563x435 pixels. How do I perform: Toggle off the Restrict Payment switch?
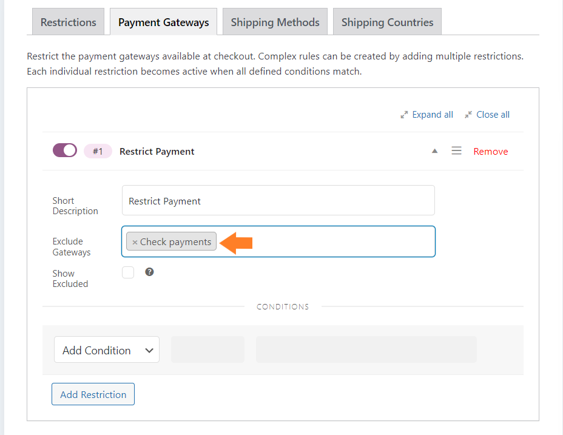click(65, 150)
